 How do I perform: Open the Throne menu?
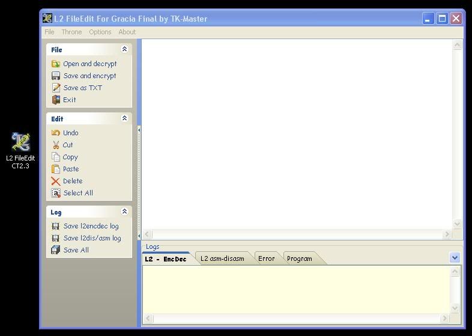click(x=71, y=32)
